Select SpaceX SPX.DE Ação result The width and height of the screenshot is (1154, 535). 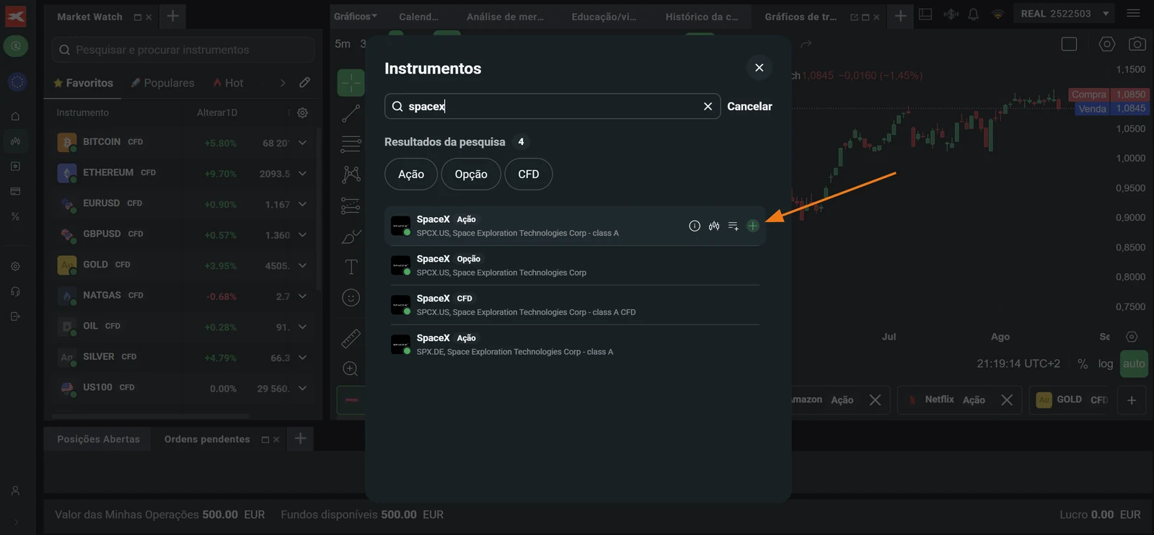(x=574, y=345)
